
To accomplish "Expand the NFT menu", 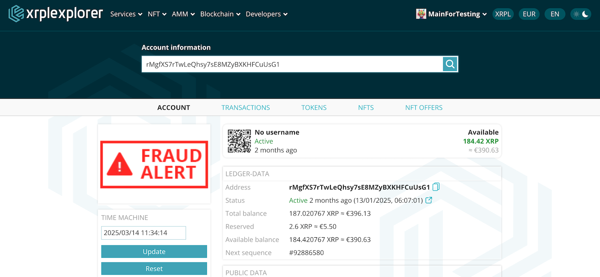I will [x=157, y=14].
